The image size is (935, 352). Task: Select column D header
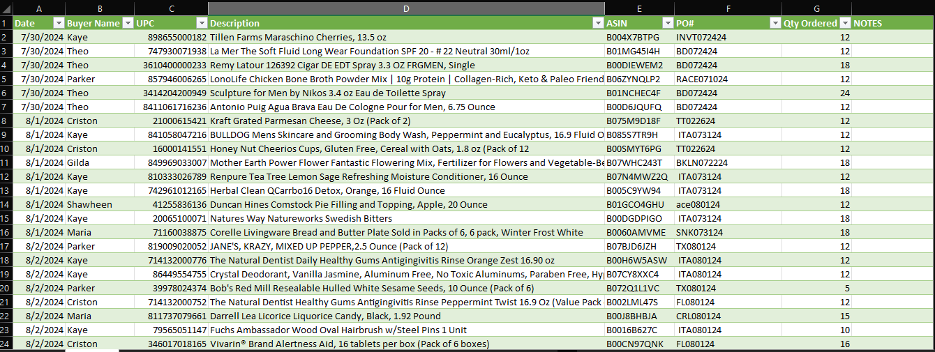point(406,8)
